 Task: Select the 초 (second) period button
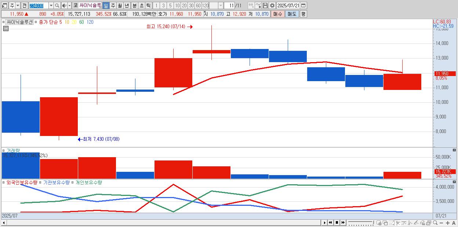click(141, 5)
